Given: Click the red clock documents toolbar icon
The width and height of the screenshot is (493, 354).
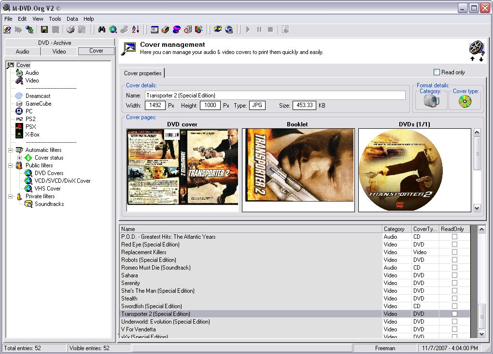Looking at the screenshot, I should 188,29.
